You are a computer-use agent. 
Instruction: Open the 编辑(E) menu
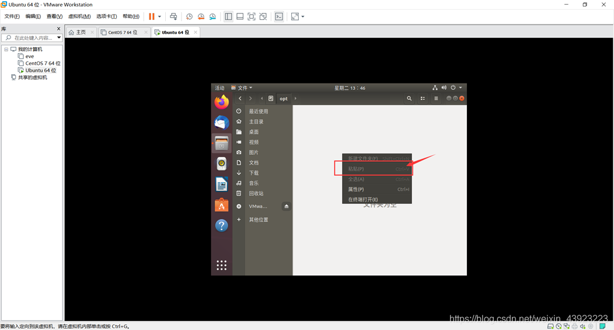(x=33, y=16)
